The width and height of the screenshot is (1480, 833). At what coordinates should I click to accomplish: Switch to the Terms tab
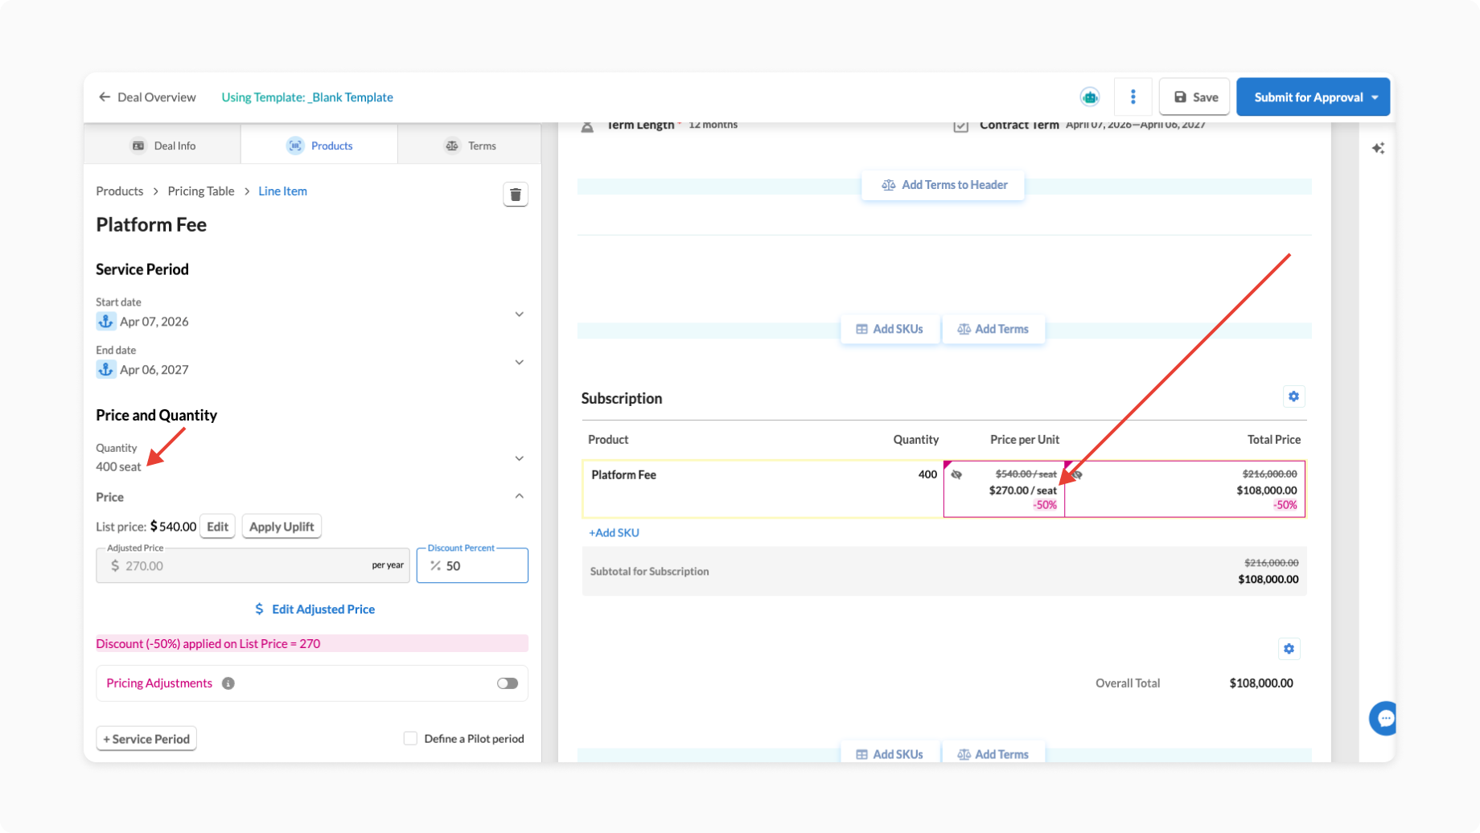point(471,146)
